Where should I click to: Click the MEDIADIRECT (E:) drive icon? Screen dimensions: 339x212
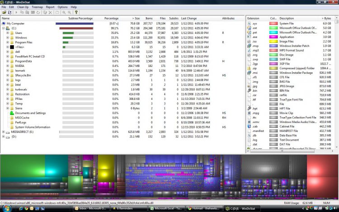coord(8,132)
